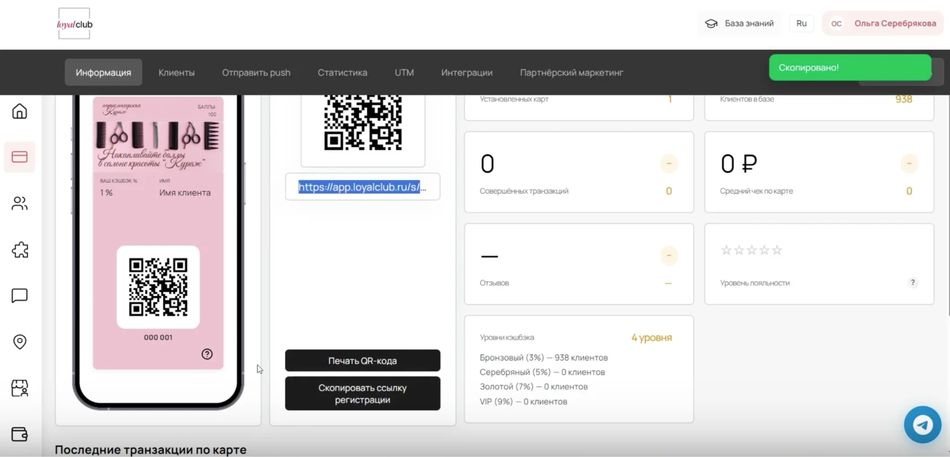950x457 pixels.
Task: Click the large registration QR code
Action: click(362, 122)
